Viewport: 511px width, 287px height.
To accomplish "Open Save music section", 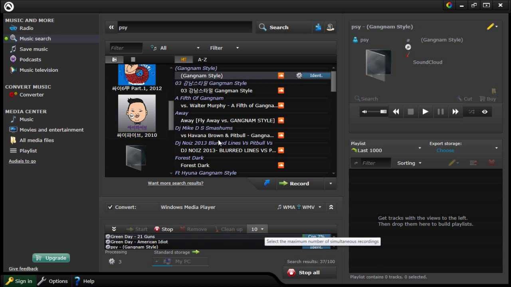I will tap(34, 49).
